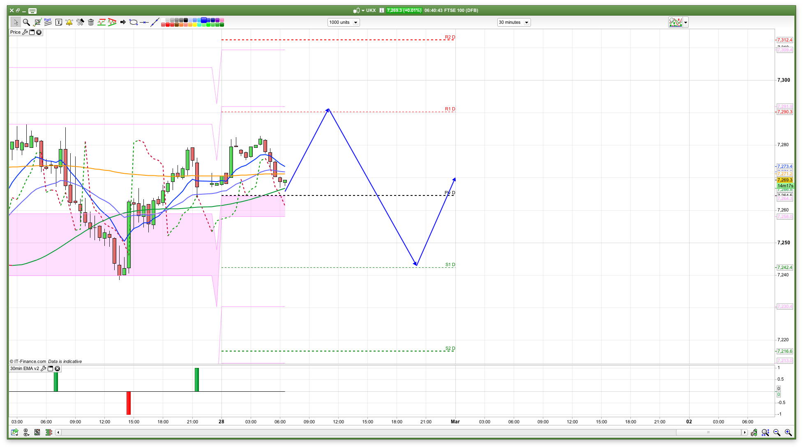Open the 30 minutes timeframe dropdown
Screen dimensions: 803x448
514,22
